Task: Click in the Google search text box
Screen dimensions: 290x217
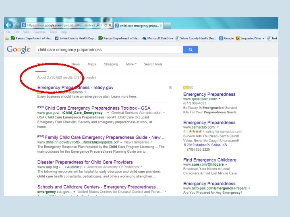Action: 109,50
